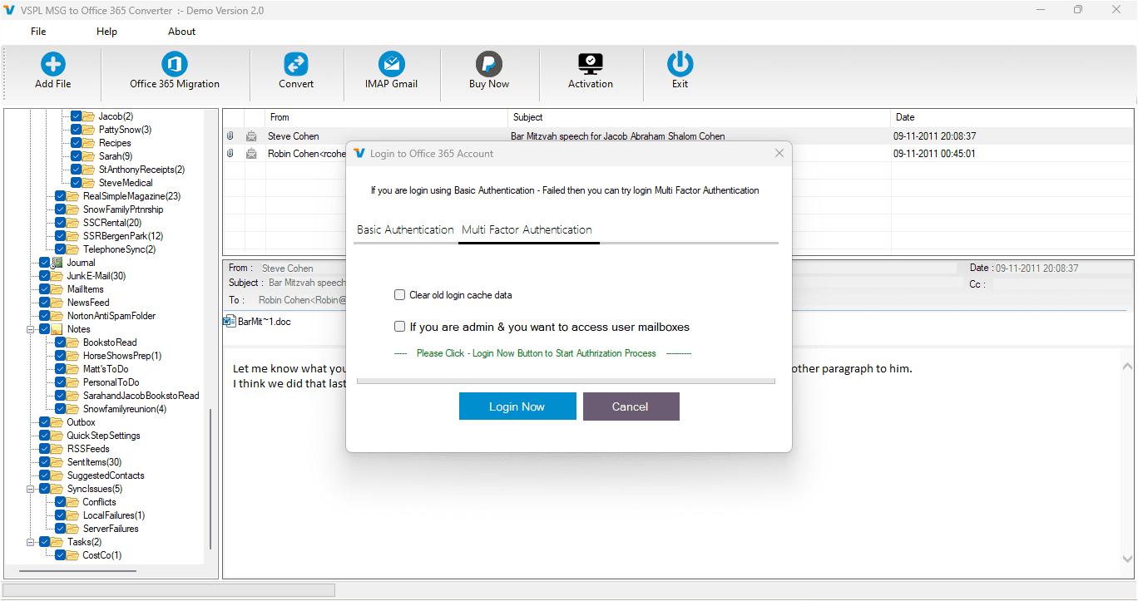1138x601 pixels.
Task: Uncheck the Conflicts folder checkbox
Action: pos(61,502)
